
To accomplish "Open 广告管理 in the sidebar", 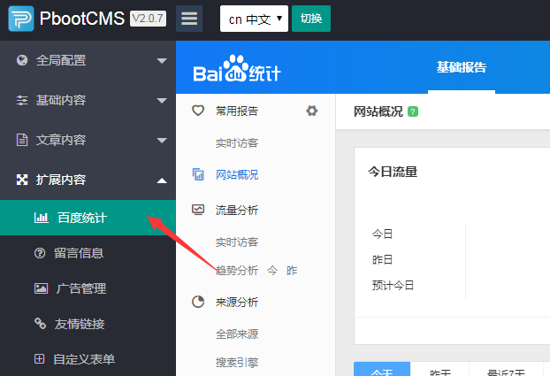I will 80,288.
